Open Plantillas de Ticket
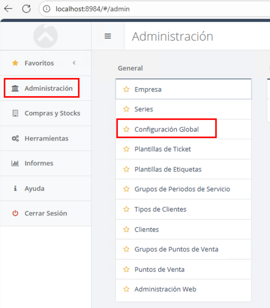The image size is (270, 308). click(x=162, y=149)
